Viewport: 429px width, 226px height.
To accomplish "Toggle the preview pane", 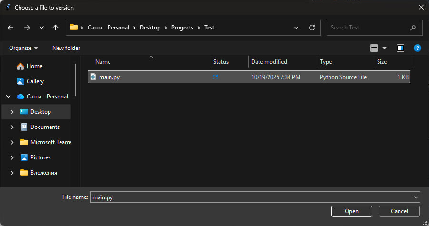I will pos(400,48).
